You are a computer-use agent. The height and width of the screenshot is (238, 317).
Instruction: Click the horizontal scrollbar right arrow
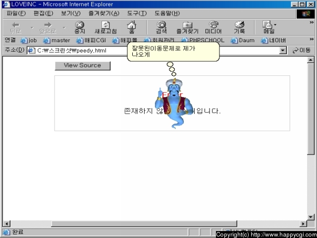click(x=303, y=224)
